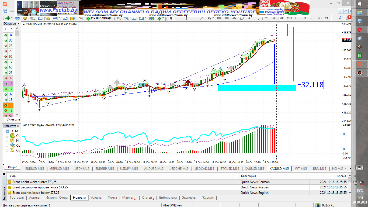Expand the indicators dropdown arrow

pyautogui.click(x=145, y=18)
